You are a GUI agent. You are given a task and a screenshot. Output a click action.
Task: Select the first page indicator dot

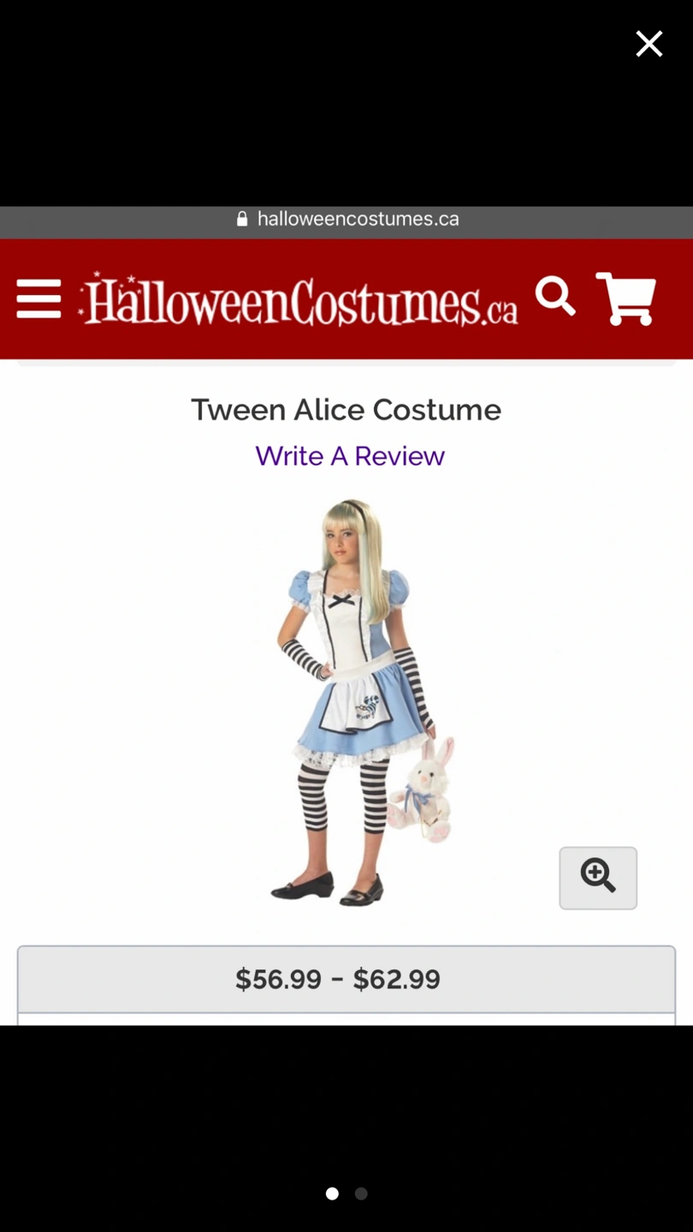coord(332,1193)
